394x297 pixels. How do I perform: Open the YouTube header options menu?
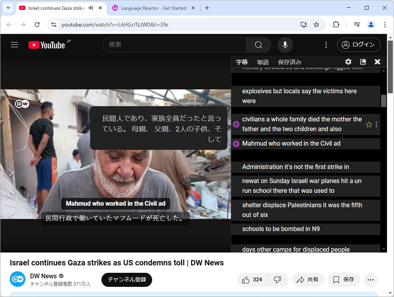(326, 45)
